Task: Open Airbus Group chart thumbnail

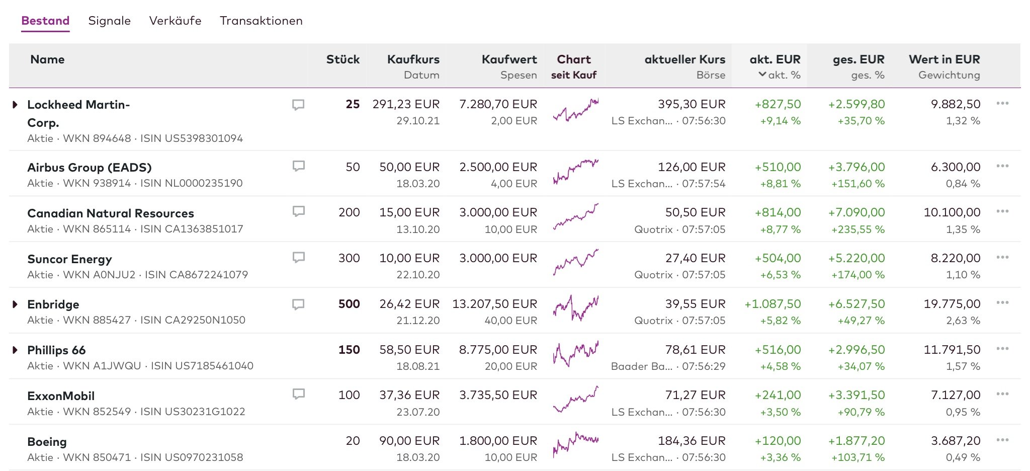Action: [575, 172]
